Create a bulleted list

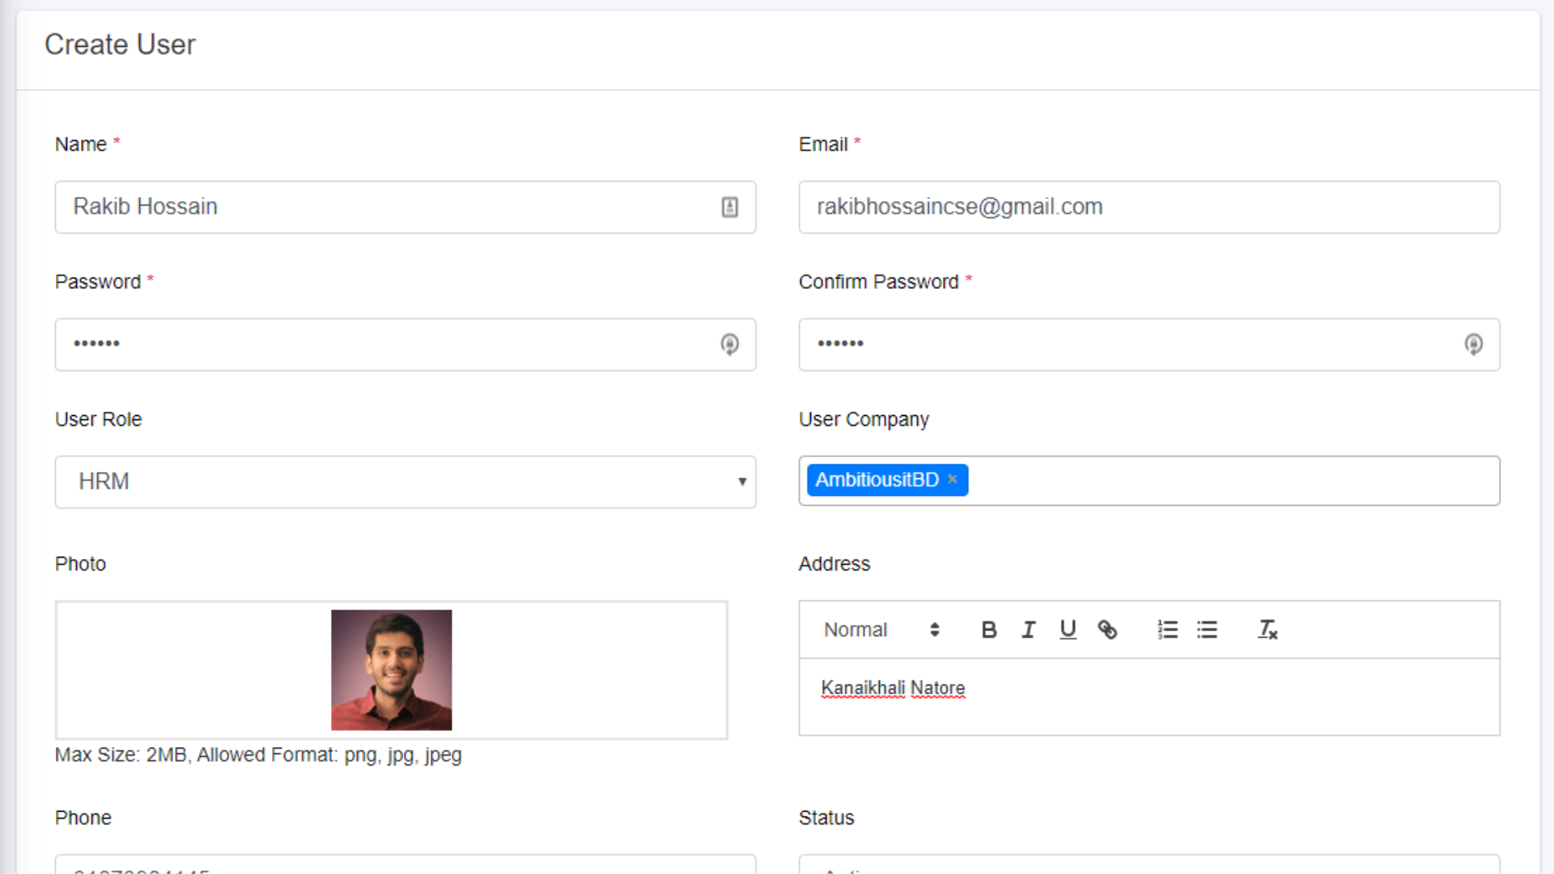[x=1207, y=630]
